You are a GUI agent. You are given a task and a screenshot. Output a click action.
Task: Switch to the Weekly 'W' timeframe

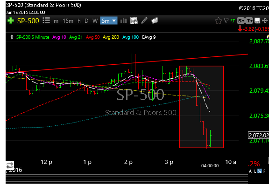pyautogui.click(x=95, y=21)
